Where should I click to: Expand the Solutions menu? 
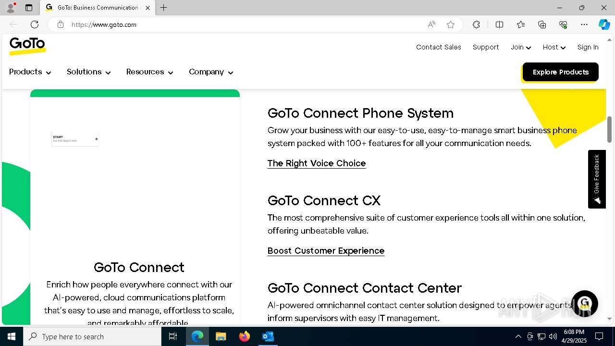pyautogui.click(x=89, y=72)
